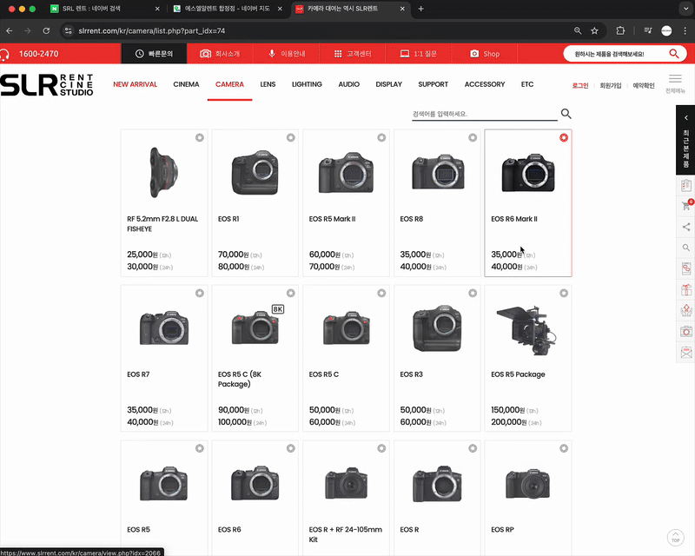Viewport: 695px width, 556px height.
Task: Click the magnifier icon in right sidebar
Action: click(x=685, y=248)
